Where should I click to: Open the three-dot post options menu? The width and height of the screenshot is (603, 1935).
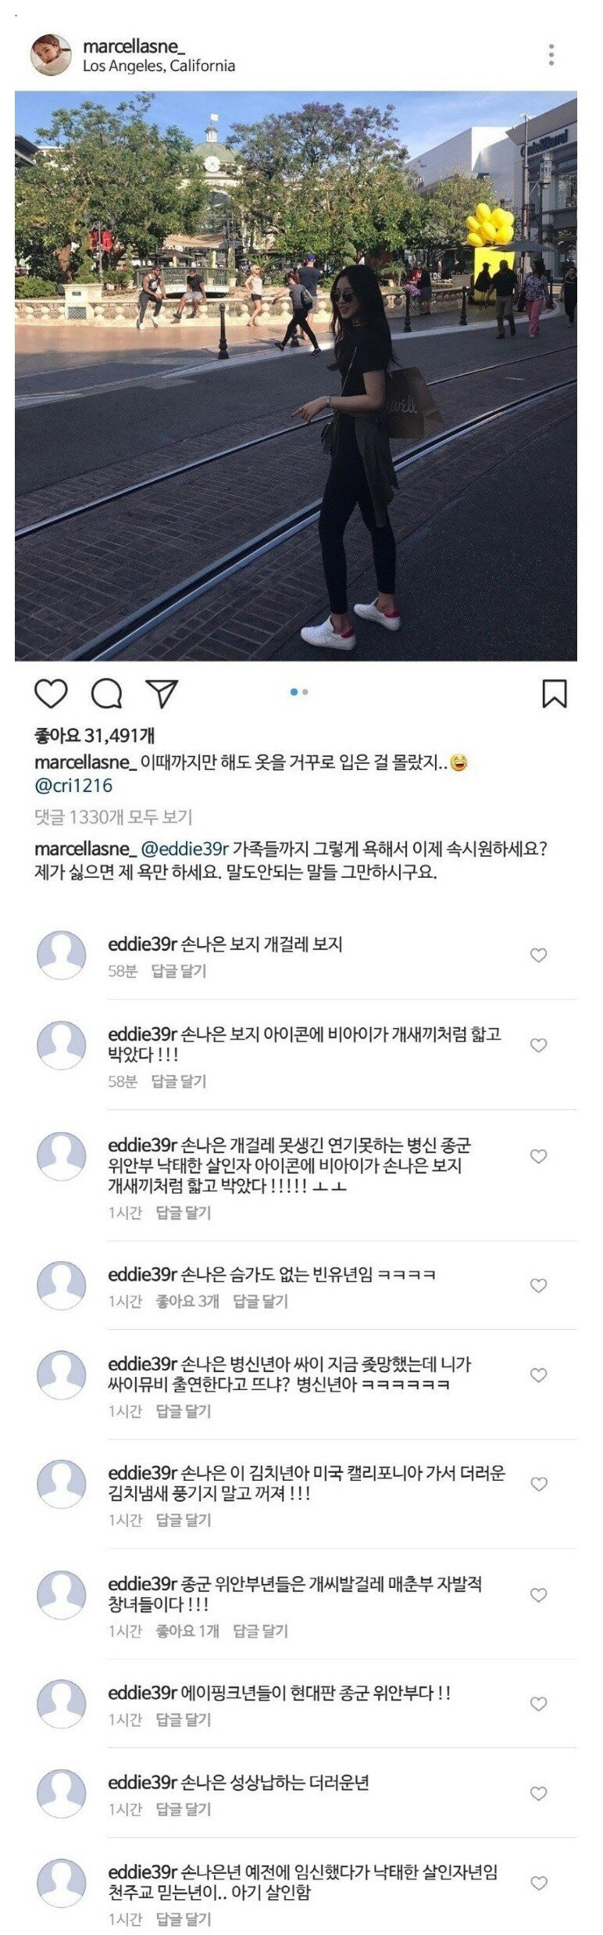tap(551, 55)
